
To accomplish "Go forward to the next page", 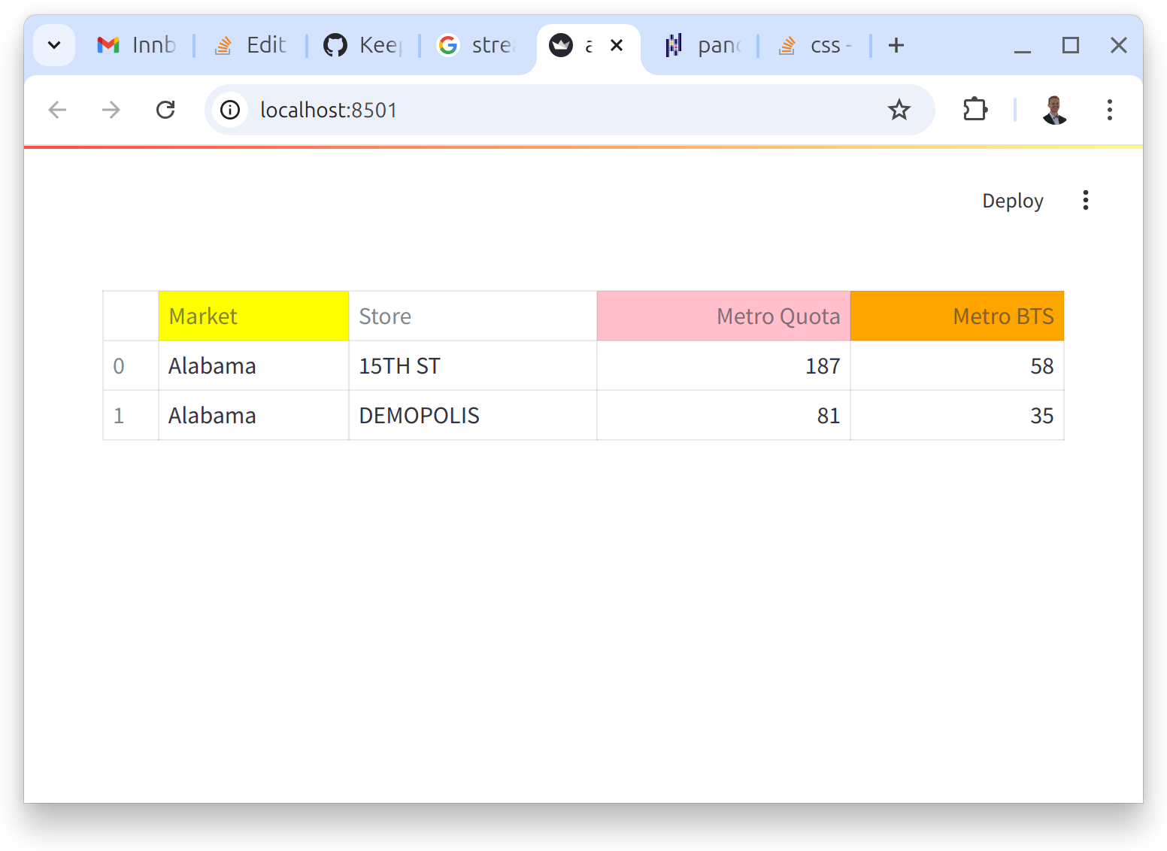I will pos(111,110).
